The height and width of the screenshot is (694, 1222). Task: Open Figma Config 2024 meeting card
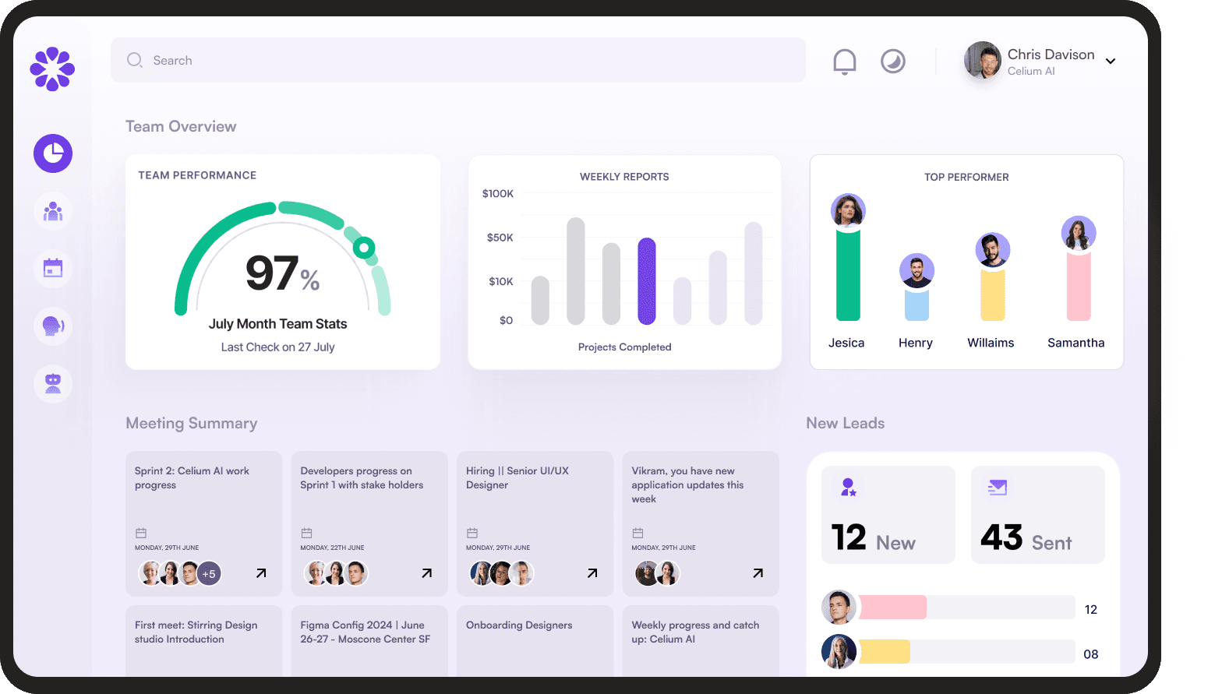[369, 641]
